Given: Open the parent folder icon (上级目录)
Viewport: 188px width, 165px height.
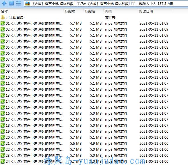Looking at the screenshot, I should click(x=3, y=17).
